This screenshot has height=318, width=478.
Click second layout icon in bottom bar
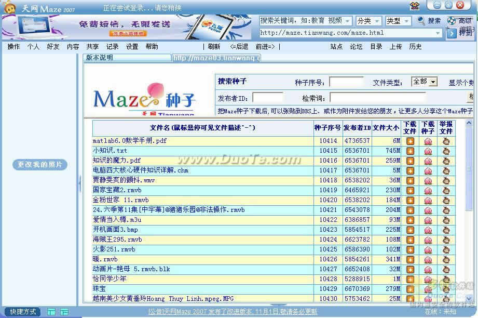pos(64,312)
